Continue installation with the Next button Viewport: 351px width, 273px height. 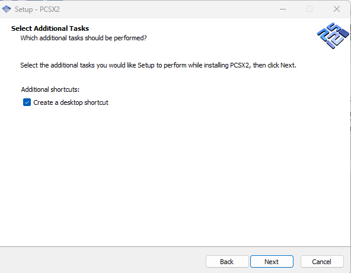[272, 261]
